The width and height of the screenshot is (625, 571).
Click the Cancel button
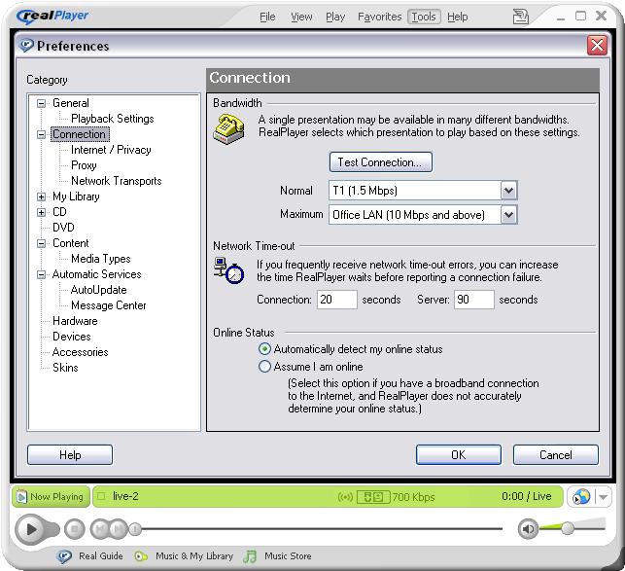(556, 455)
